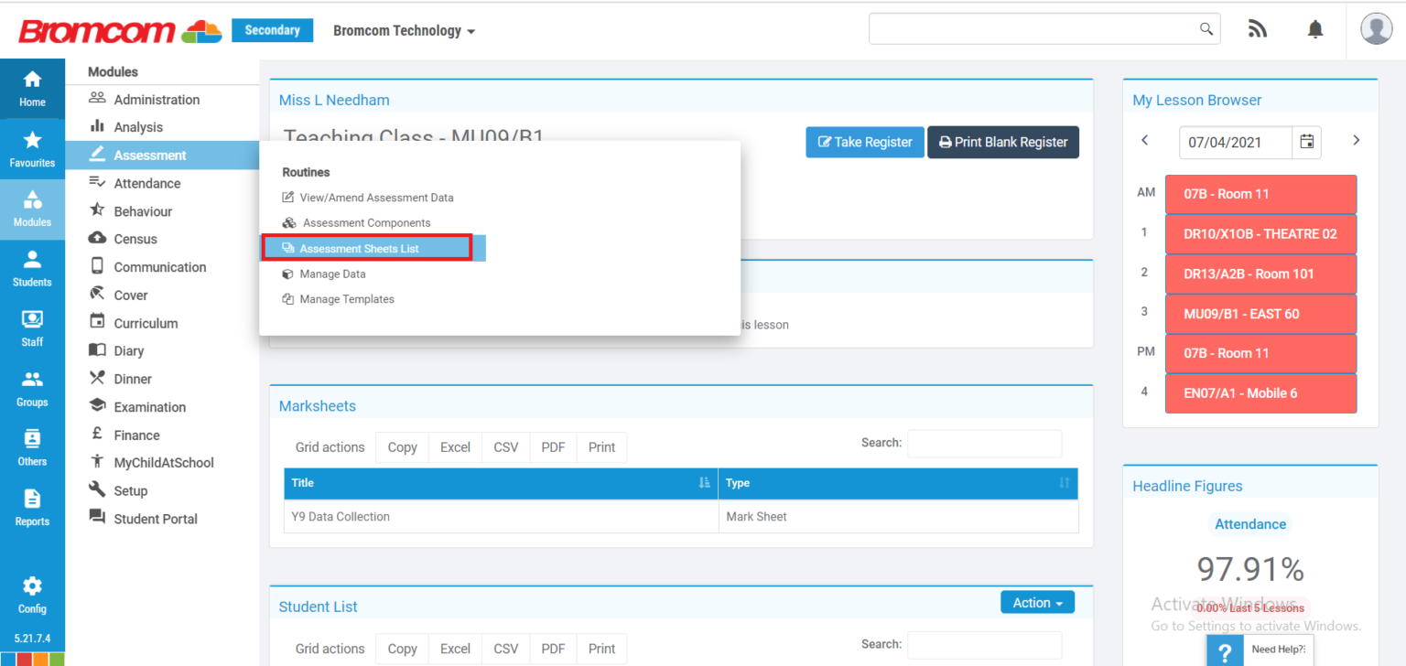Click the user profile avatar icon
The width and height of the screenshot is (1406, 666).
[1376, 27]
